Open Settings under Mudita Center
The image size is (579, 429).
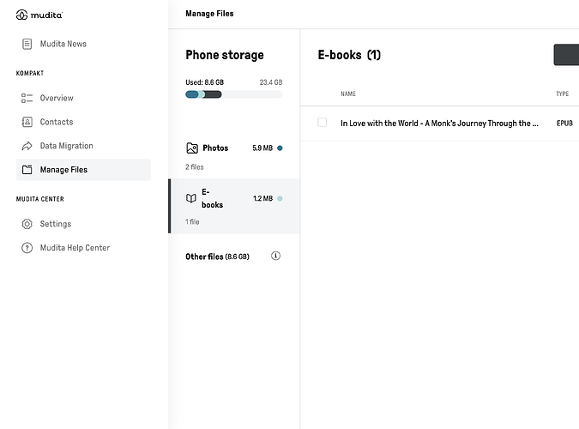point(83,224)
